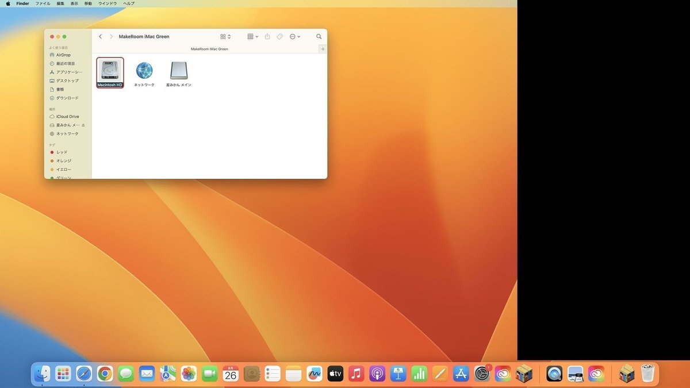Open the 表示 menu
This screenshot has height=388, width=690.
[74, 3]
